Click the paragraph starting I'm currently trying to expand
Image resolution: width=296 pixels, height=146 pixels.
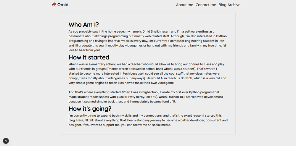coord(148,120)
